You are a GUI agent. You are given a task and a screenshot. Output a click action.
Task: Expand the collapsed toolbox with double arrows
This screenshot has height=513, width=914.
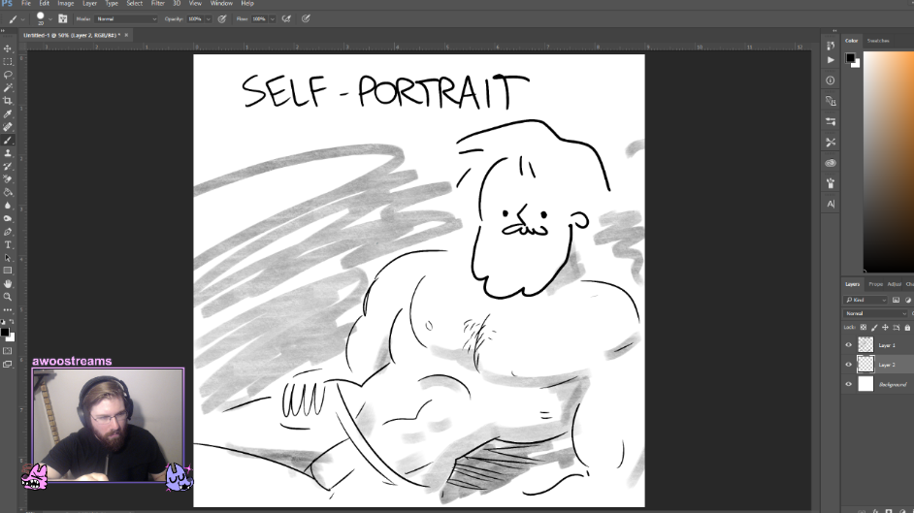(x=3, y=31)
